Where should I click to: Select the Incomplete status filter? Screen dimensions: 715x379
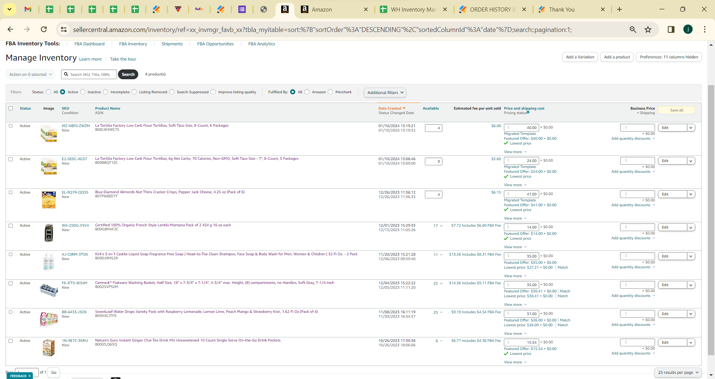(x=105, y=92)
